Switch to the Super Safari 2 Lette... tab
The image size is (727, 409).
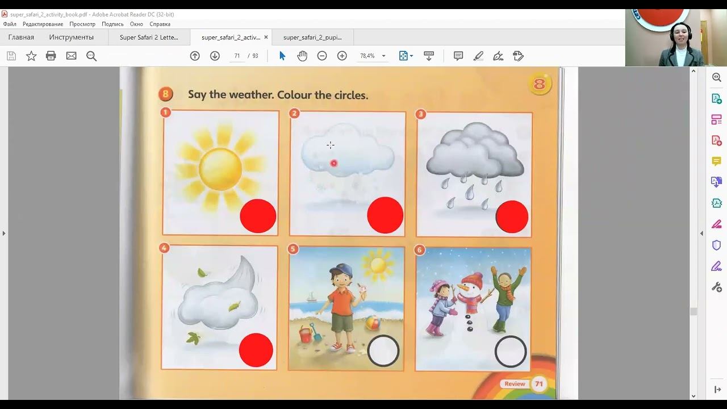pyautogui.click(x=149, y=37)
